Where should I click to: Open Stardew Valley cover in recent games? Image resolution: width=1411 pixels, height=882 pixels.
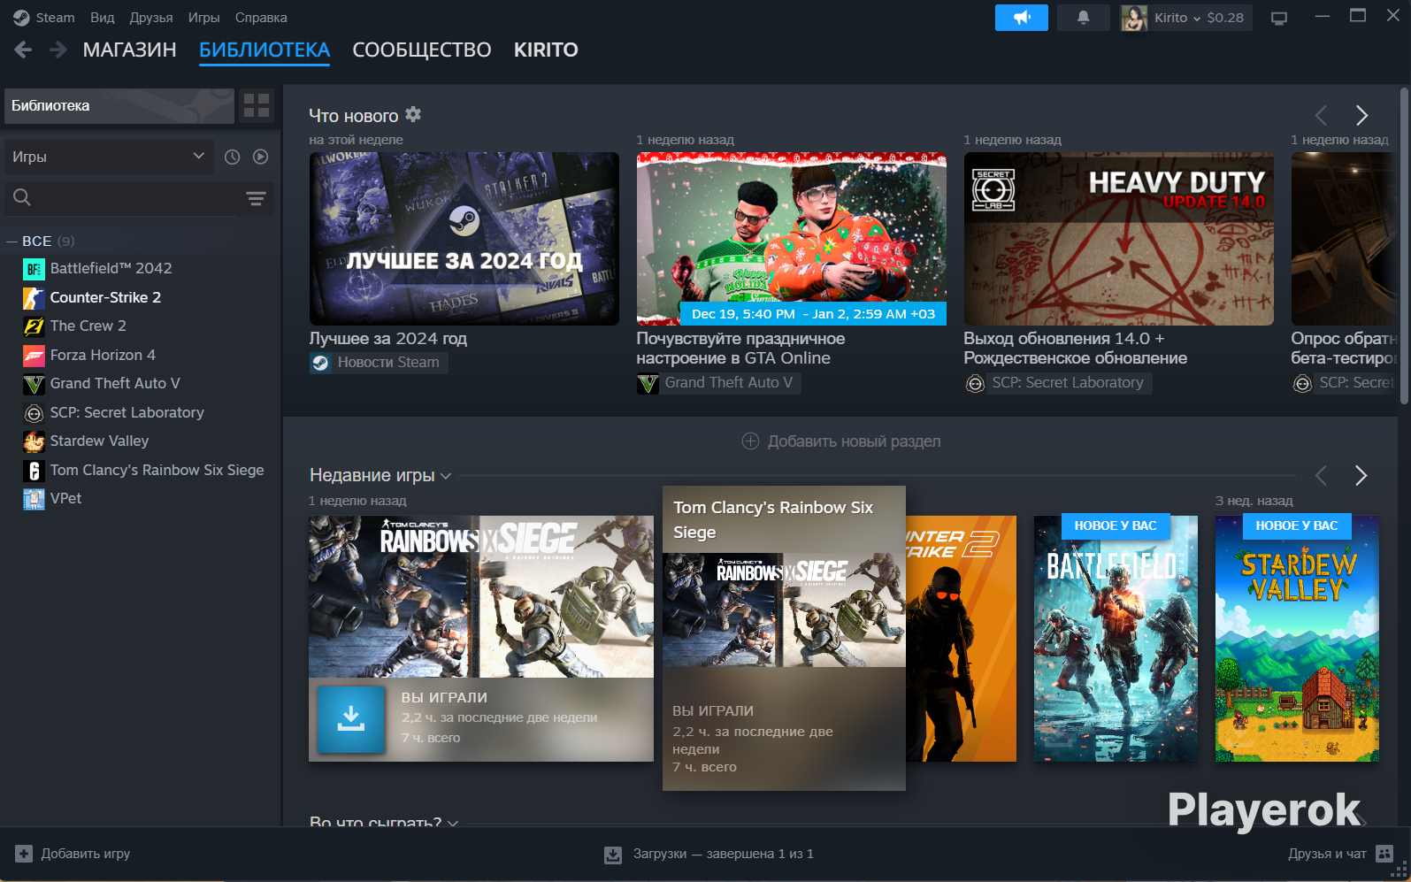[x=1297, y=639]
